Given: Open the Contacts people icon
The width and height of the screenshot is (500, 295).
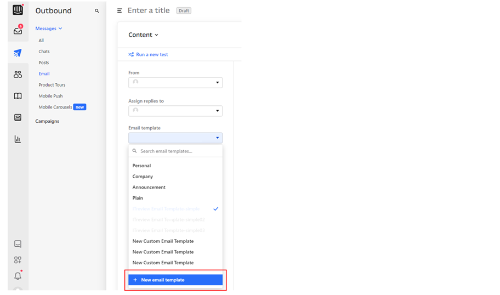Looking at the screenshot, I should (x=18, y=75).
